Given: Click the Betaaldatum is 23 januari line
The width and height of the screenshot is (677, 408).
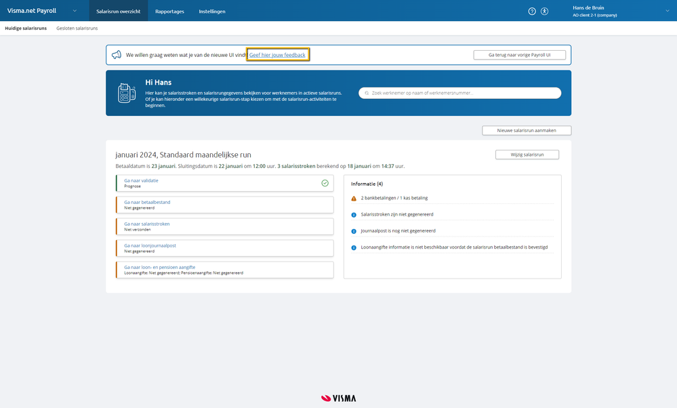Looking at the screenshot, I should (x=260, y=166).
